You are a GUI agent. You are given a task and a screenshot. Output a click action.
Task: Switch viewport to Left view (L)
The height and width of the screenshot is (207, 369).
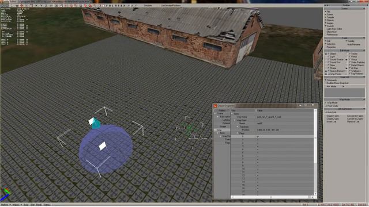pos(112,5)
